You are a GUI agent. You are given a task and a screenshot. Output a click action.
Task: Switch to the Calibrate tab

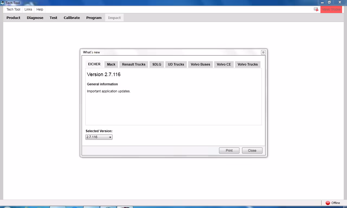tap(72, 18)
